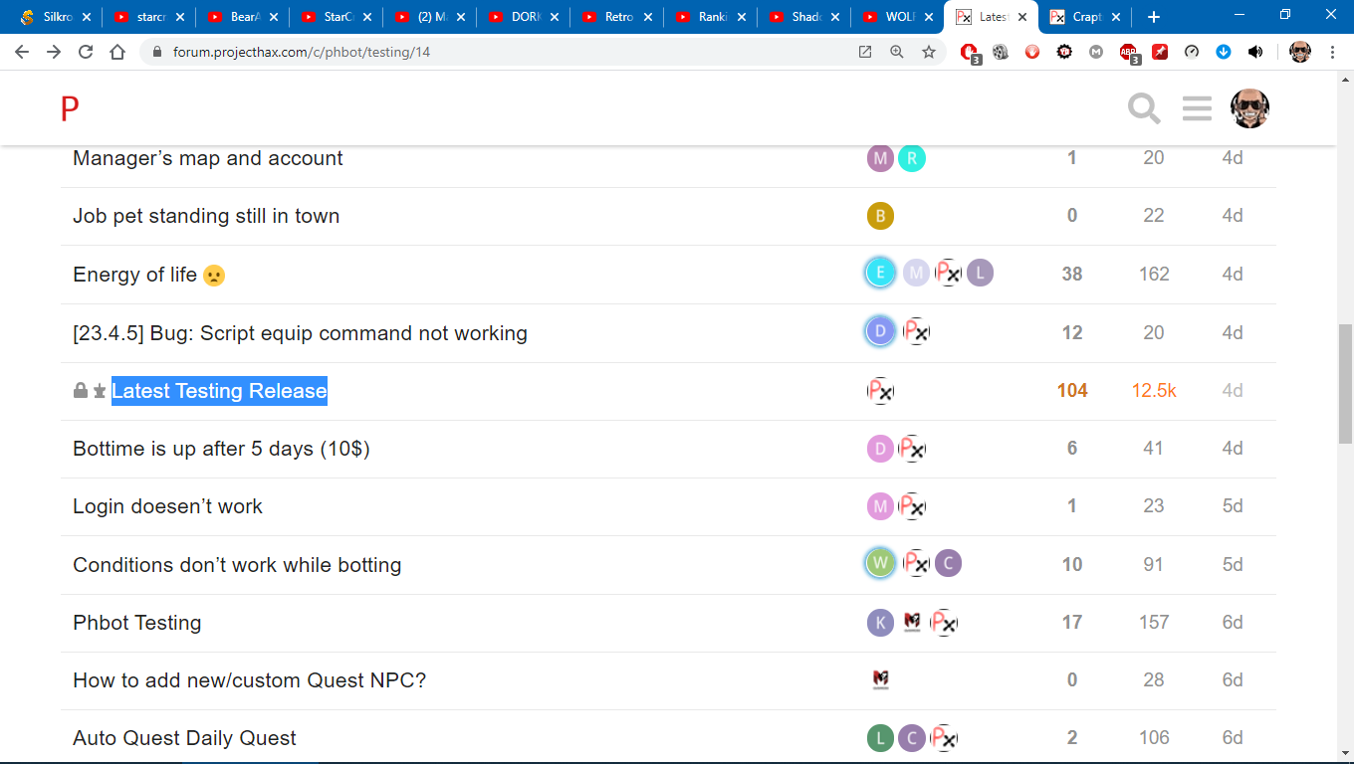Bookmark this page with the star icon

pyautogui.click(x=929, y=53)
